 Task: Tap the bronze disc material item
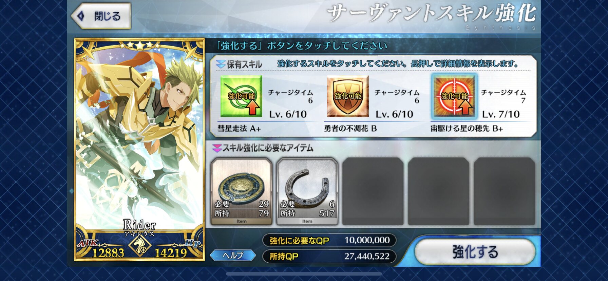pyautogui.click(x=242, y=191)
